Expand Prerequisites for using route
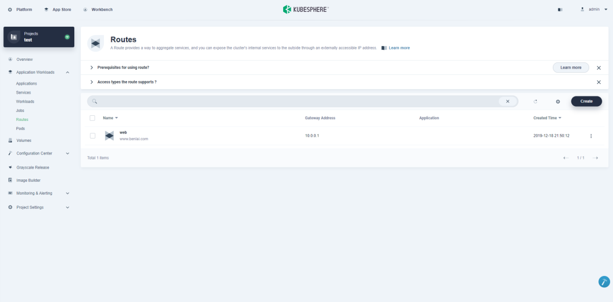Viewport: 613px width, 302px height. point(92,68)
